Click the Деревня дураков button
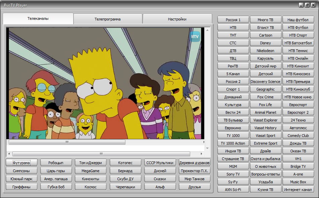Viewport: 319px width, 198px height. point(195,163)
